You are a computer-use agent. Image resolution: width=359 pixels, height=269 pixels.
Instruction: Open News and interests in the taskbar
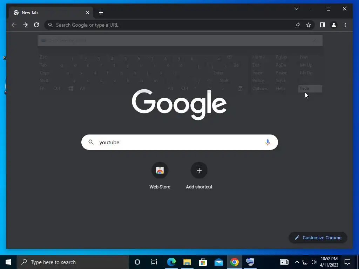coord(284,262)
